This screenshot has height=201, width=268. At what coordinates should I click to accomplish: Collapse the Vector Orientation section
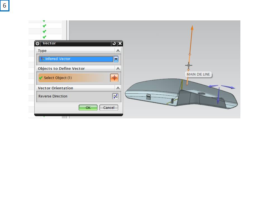pos(118,88)
